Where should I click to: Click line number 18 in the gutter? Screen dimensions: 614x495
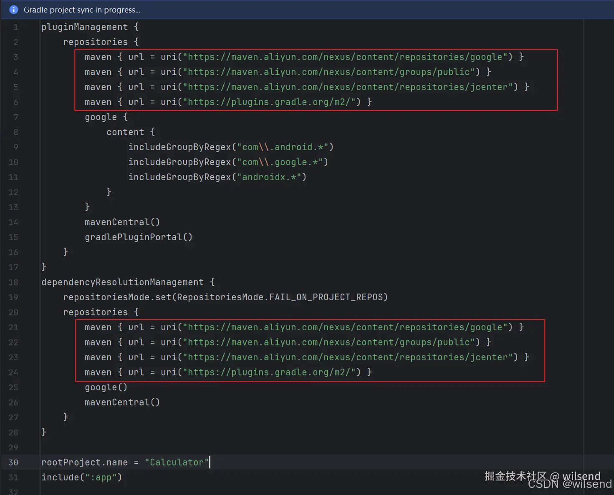tap(13, 282)
